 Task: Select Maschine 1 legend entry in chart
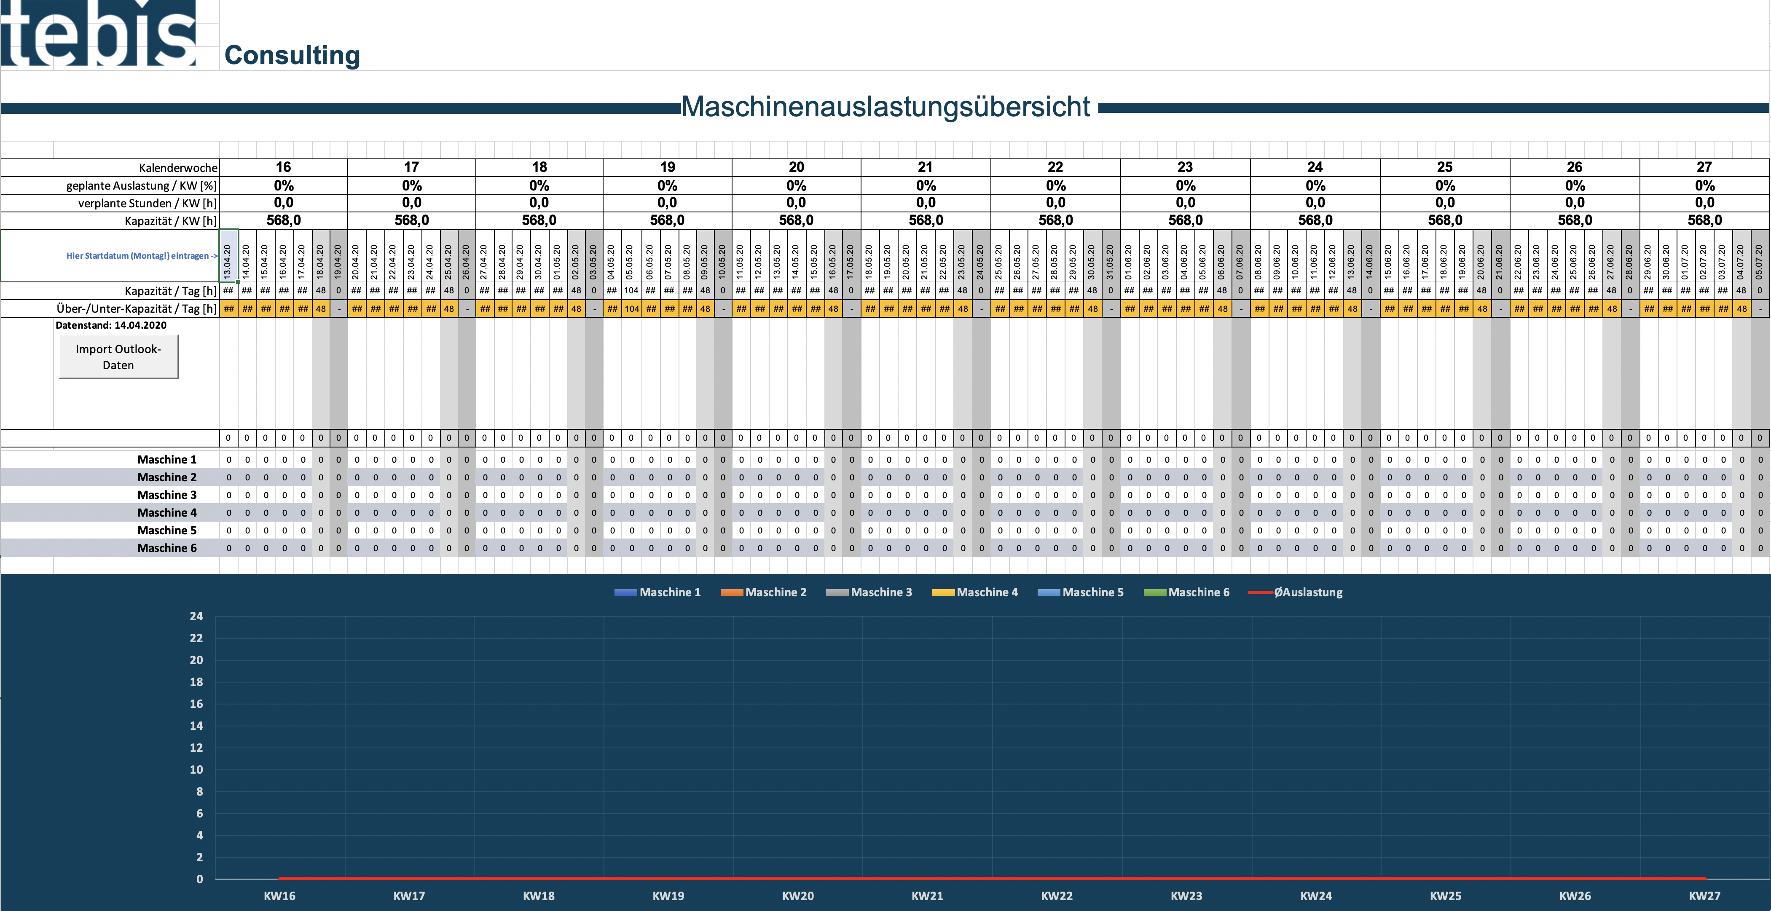click(657, 592)
